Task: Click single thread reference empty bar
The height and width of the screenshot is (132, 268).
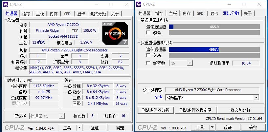Action: point(214,32)
